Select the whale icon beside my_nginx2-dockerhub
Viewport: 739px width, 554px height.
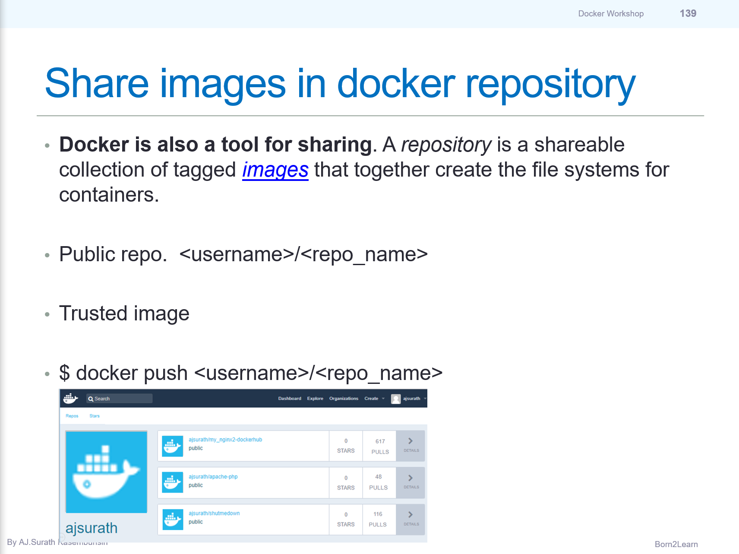pos(173,446)
